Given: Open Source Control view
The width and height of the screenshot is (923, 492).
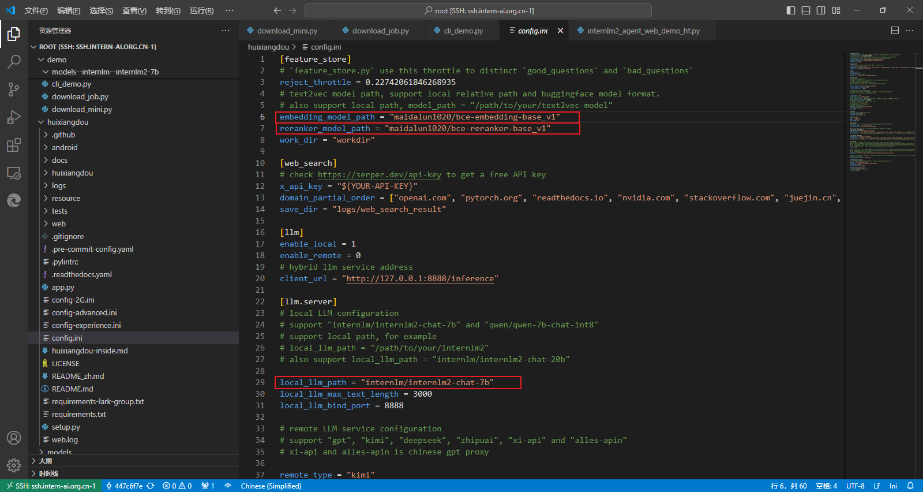Looking at the screenshot, I should pos(14,89).
